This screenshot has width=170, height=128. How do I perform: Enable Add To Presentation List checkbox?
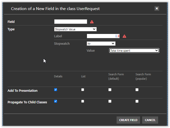[x=83, y=90]
